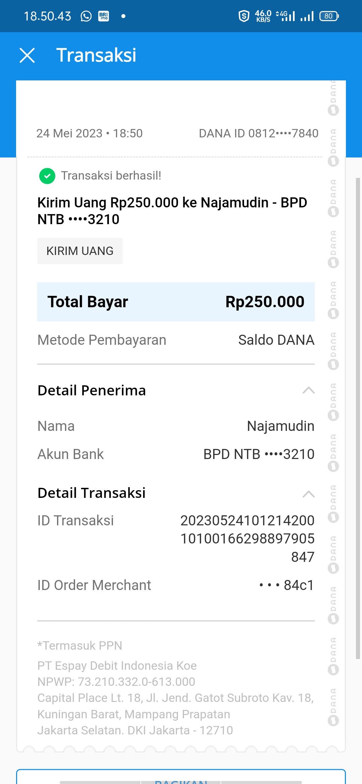
Task: Tap the status bar clock time
Action: click(x=48, y=16)
